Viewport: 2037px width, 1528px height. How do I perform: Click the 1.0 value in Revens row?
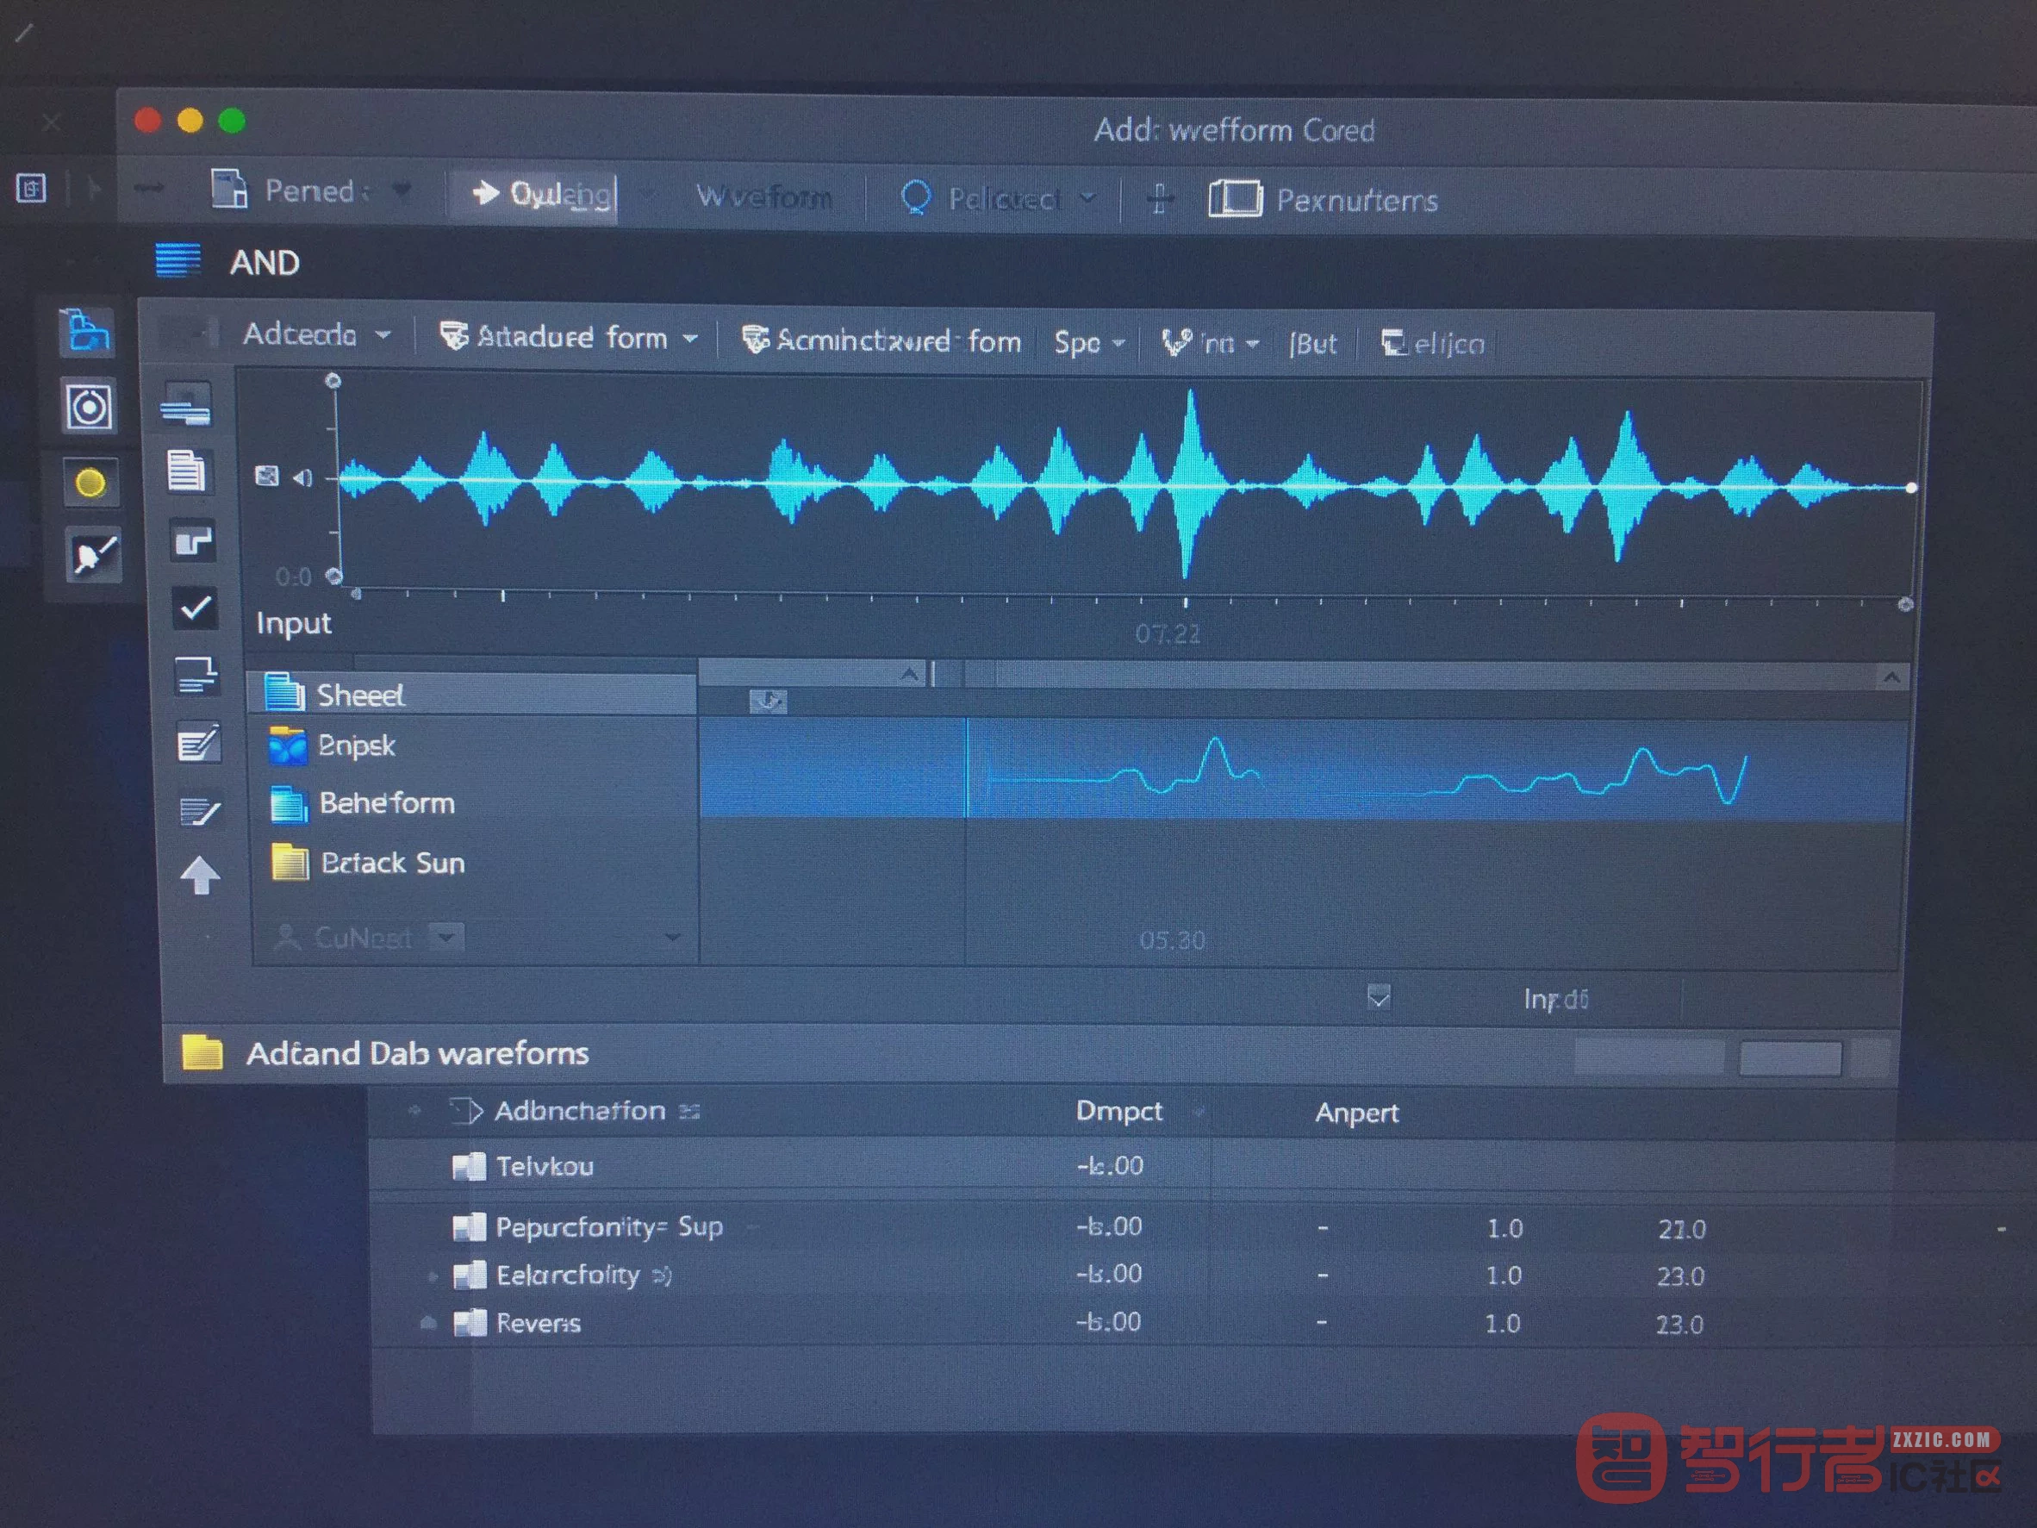click(x=1502, y=1324)
